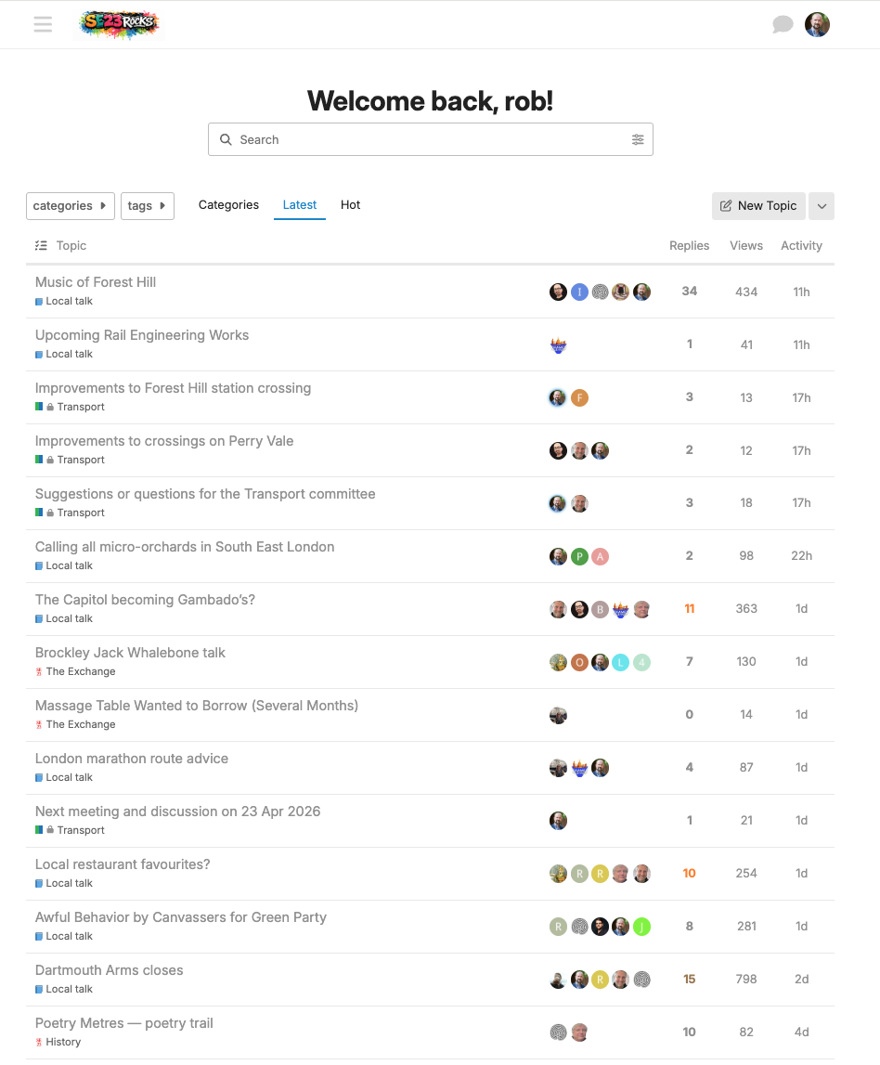Toggle bulk select icon beside Topic header

coord(41,246)
